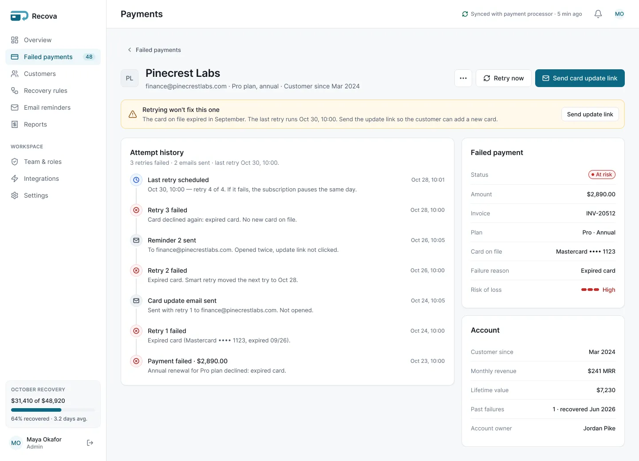Click the Last retry scheduled entry title
Viewport: 639px width, 461px height.
[x=178, y=180]
